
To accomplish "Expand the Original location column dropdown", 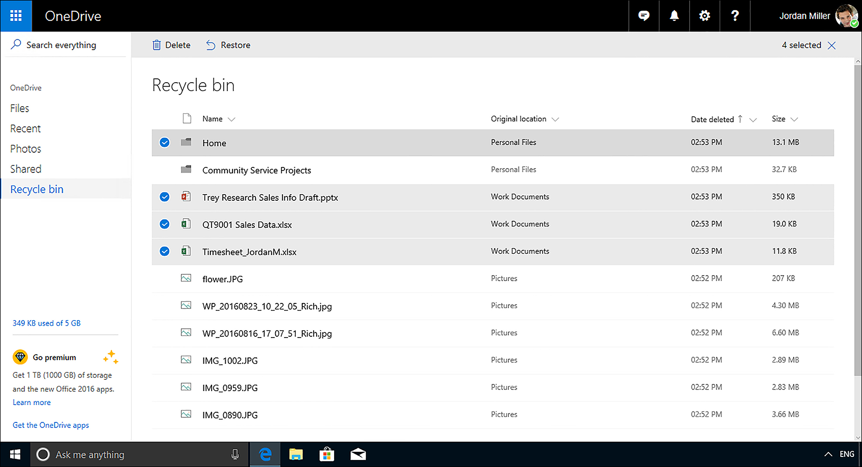I will [555, 119].
